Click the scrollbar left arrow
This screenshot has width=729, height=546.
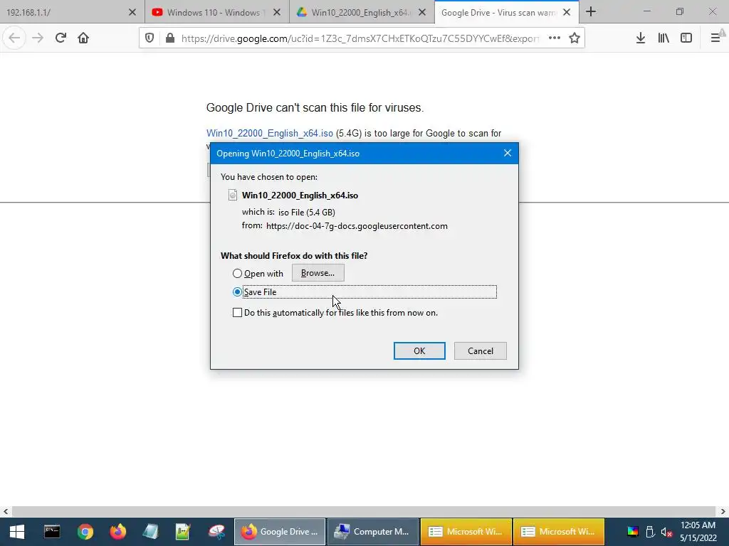[x=6, y=512]
